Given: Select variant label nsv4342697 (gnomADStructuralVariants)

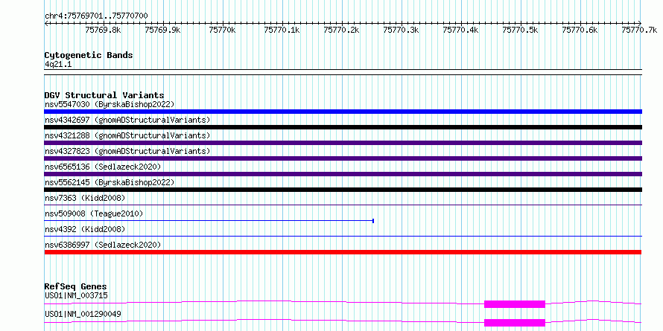Looking at the screenshot, I should coord(127,120).
